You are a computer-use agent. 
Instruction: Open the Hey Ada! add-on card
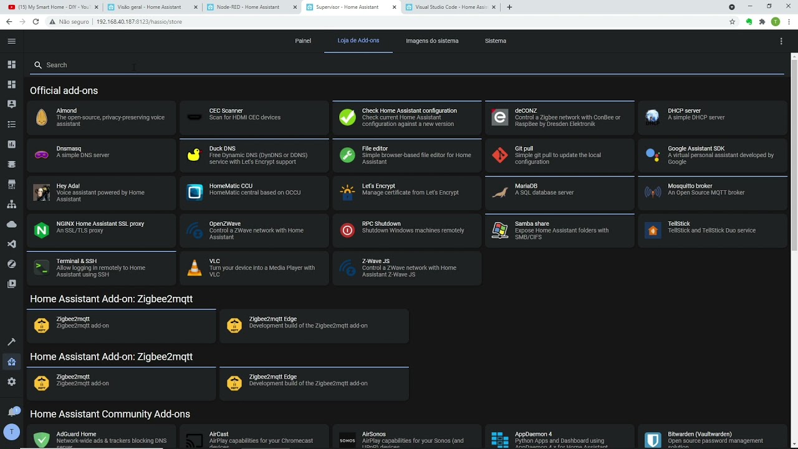[102, 193]
